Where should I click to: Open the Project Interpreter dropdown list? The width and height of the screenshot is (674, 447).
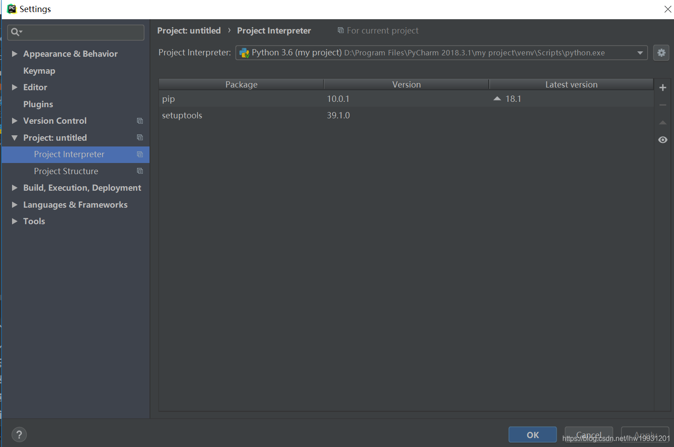pos(640,52)
